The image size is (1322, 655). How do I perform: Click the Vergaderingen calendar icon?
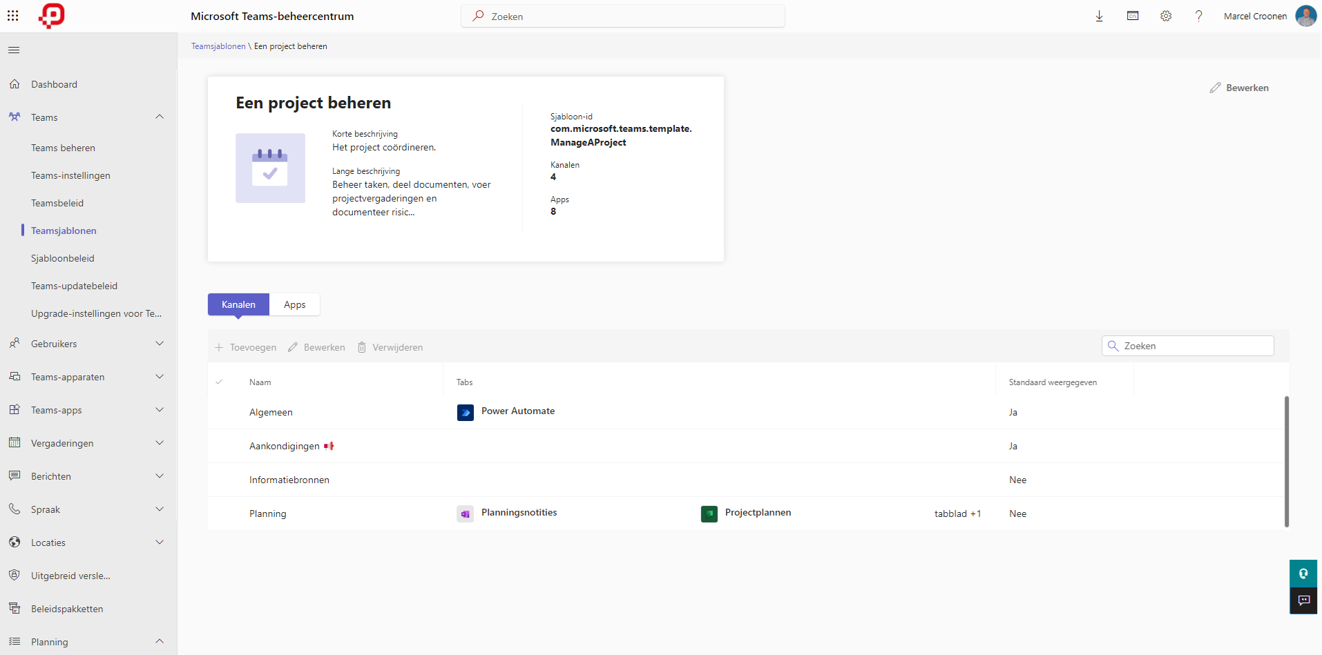point(15,443)
